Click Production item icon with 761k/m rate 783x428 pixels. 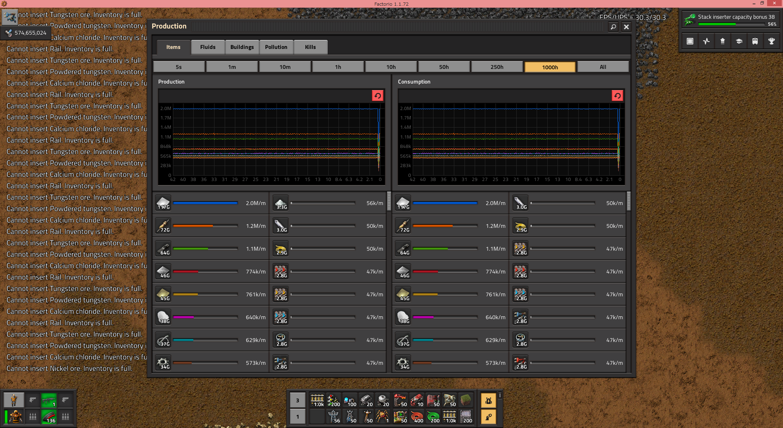(x=163, y=294)
